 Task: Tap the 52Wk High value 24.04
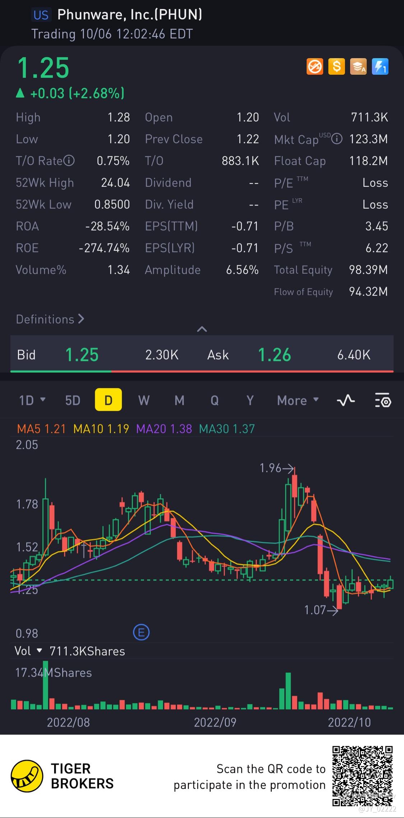115,183
